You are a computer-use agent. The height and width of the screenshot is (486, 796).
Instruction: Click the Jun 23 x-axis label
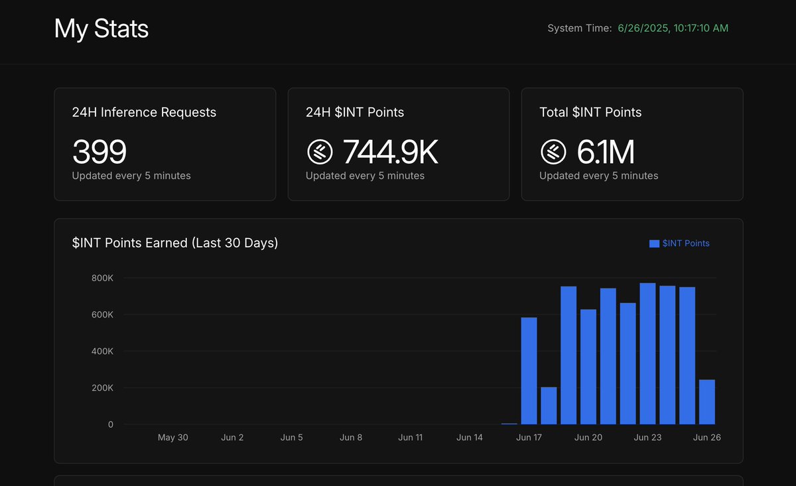pos(647,438)
